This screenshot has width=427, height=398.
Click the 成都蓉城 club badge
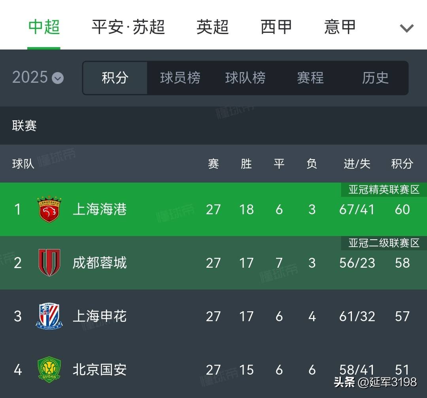[x=49, y=263]
